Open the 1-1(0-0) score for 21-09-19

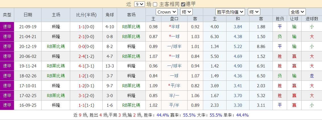pos(86,27)
